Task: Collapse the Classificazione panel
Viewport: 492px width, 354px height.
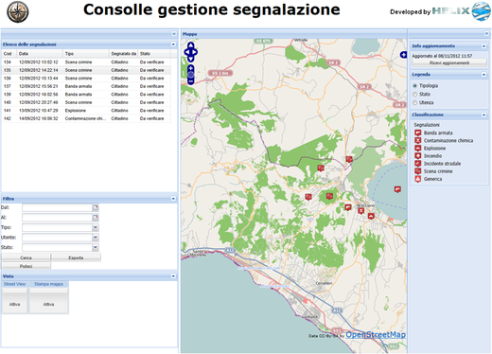Action: (x=483, y=115)
